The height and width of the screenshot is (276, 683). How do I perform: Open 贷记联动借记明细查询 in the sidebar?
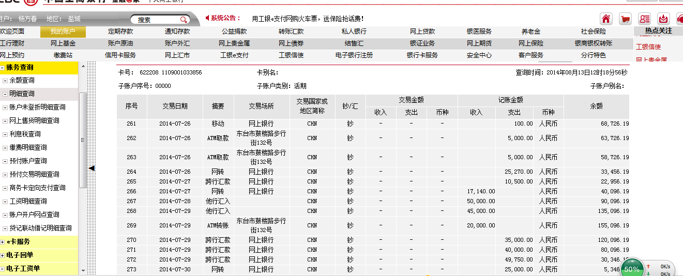pyautogui.click(x=40, y=228)
